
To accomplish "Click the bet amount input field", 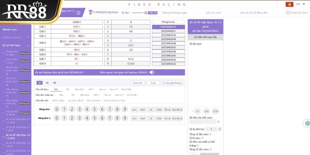I will [x=202, y=122].
